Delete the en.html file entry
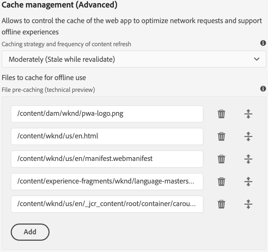The height and width of the screenshot is (252, 268). pyautogui.click(x=221, y=136)
